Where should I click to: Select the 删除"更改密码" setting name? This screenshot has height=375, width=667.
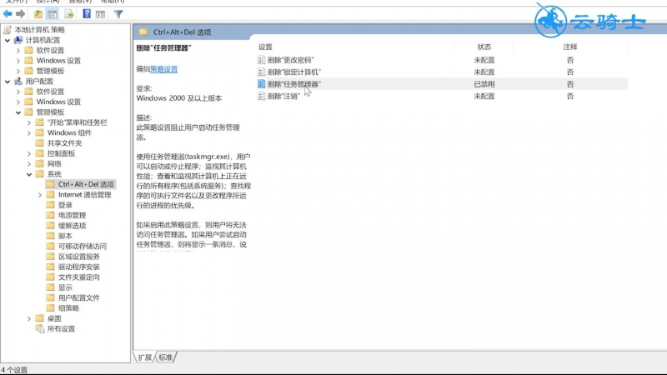(x=290, y=60)
